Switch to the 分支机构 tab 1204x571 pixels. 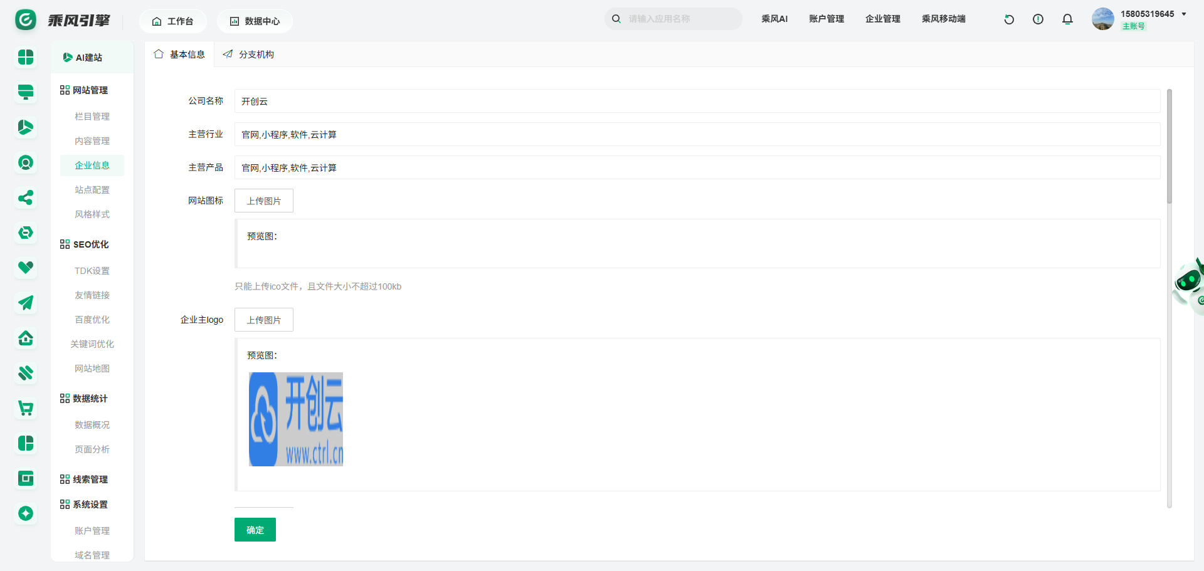(x=249, y=55)
